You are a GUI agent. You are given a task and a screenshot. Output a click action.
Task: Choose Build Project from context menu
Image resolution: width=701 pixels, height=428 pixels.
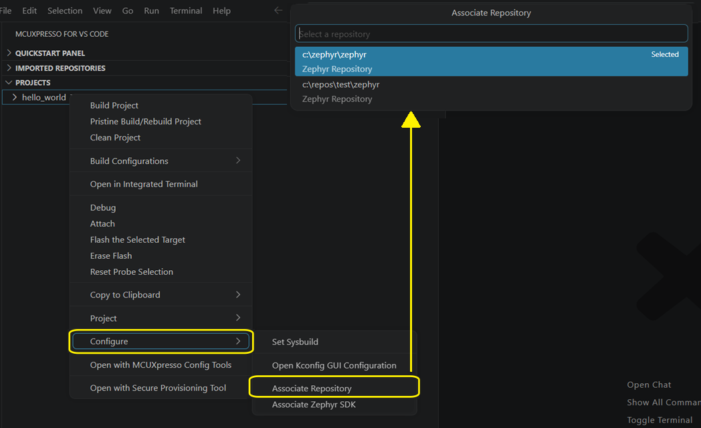point(161,106)
